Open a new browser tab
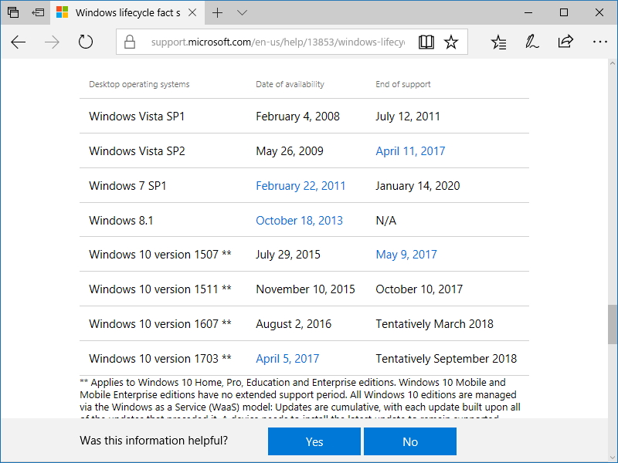618x463 pixels. [218, 12]
